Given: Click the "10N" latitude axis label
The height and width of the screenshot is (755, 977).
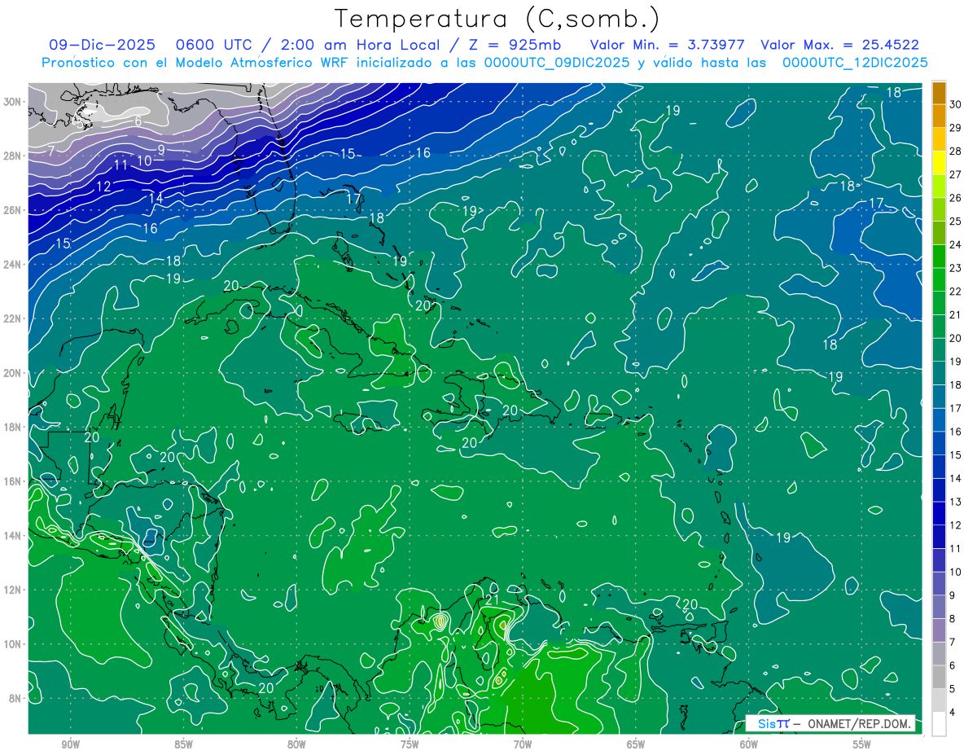Looking at the screenshot, I should 13,644.
